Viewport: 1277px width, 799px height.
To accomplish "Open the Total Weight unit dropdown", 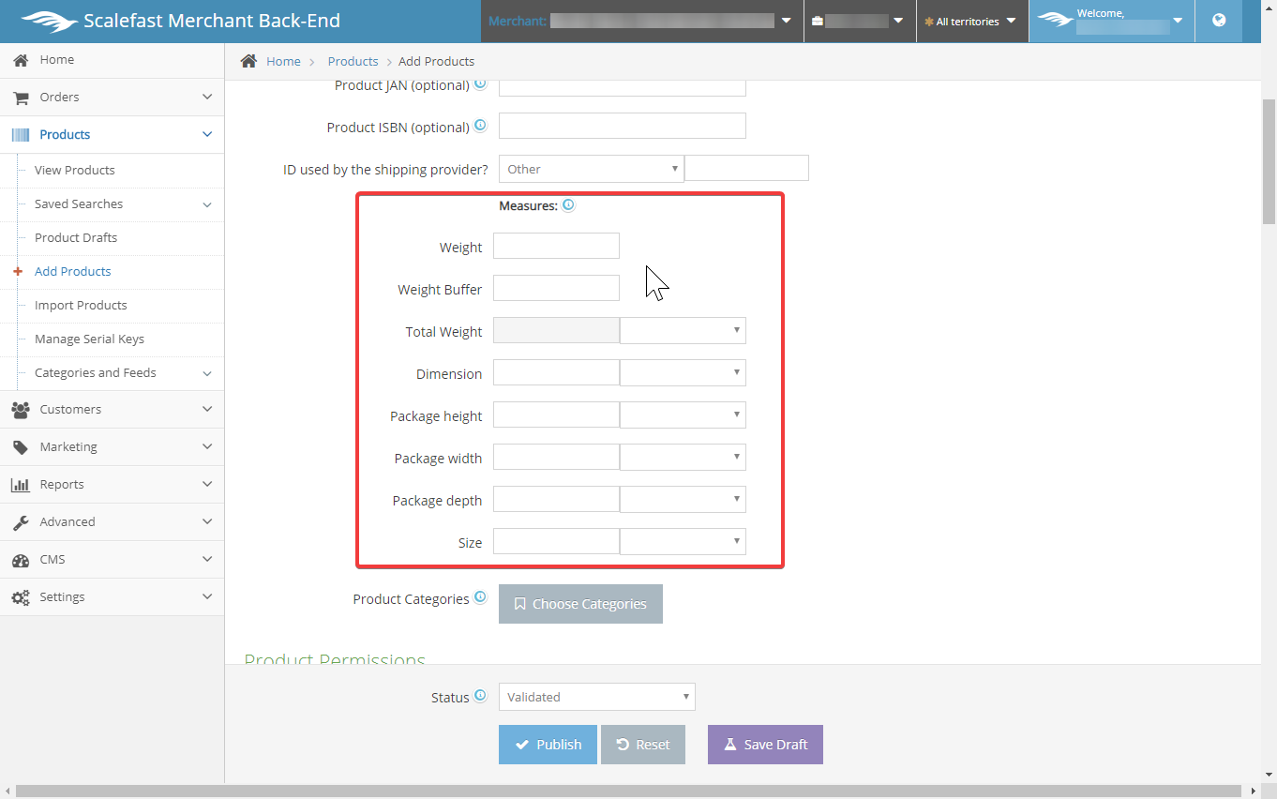I will click(x=683, y=330).
